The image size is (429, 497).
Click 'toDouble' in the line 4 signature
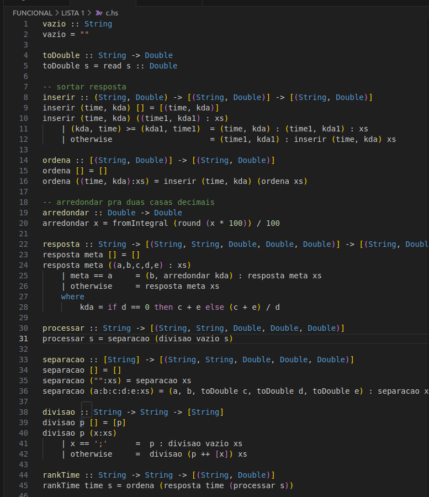(x=61, y=55)
